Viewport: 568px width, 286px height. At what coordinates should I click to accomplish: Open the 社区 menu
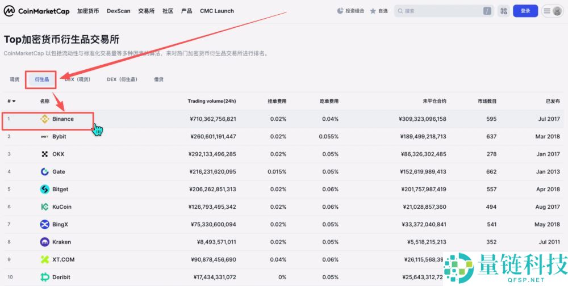pos(168,11)
